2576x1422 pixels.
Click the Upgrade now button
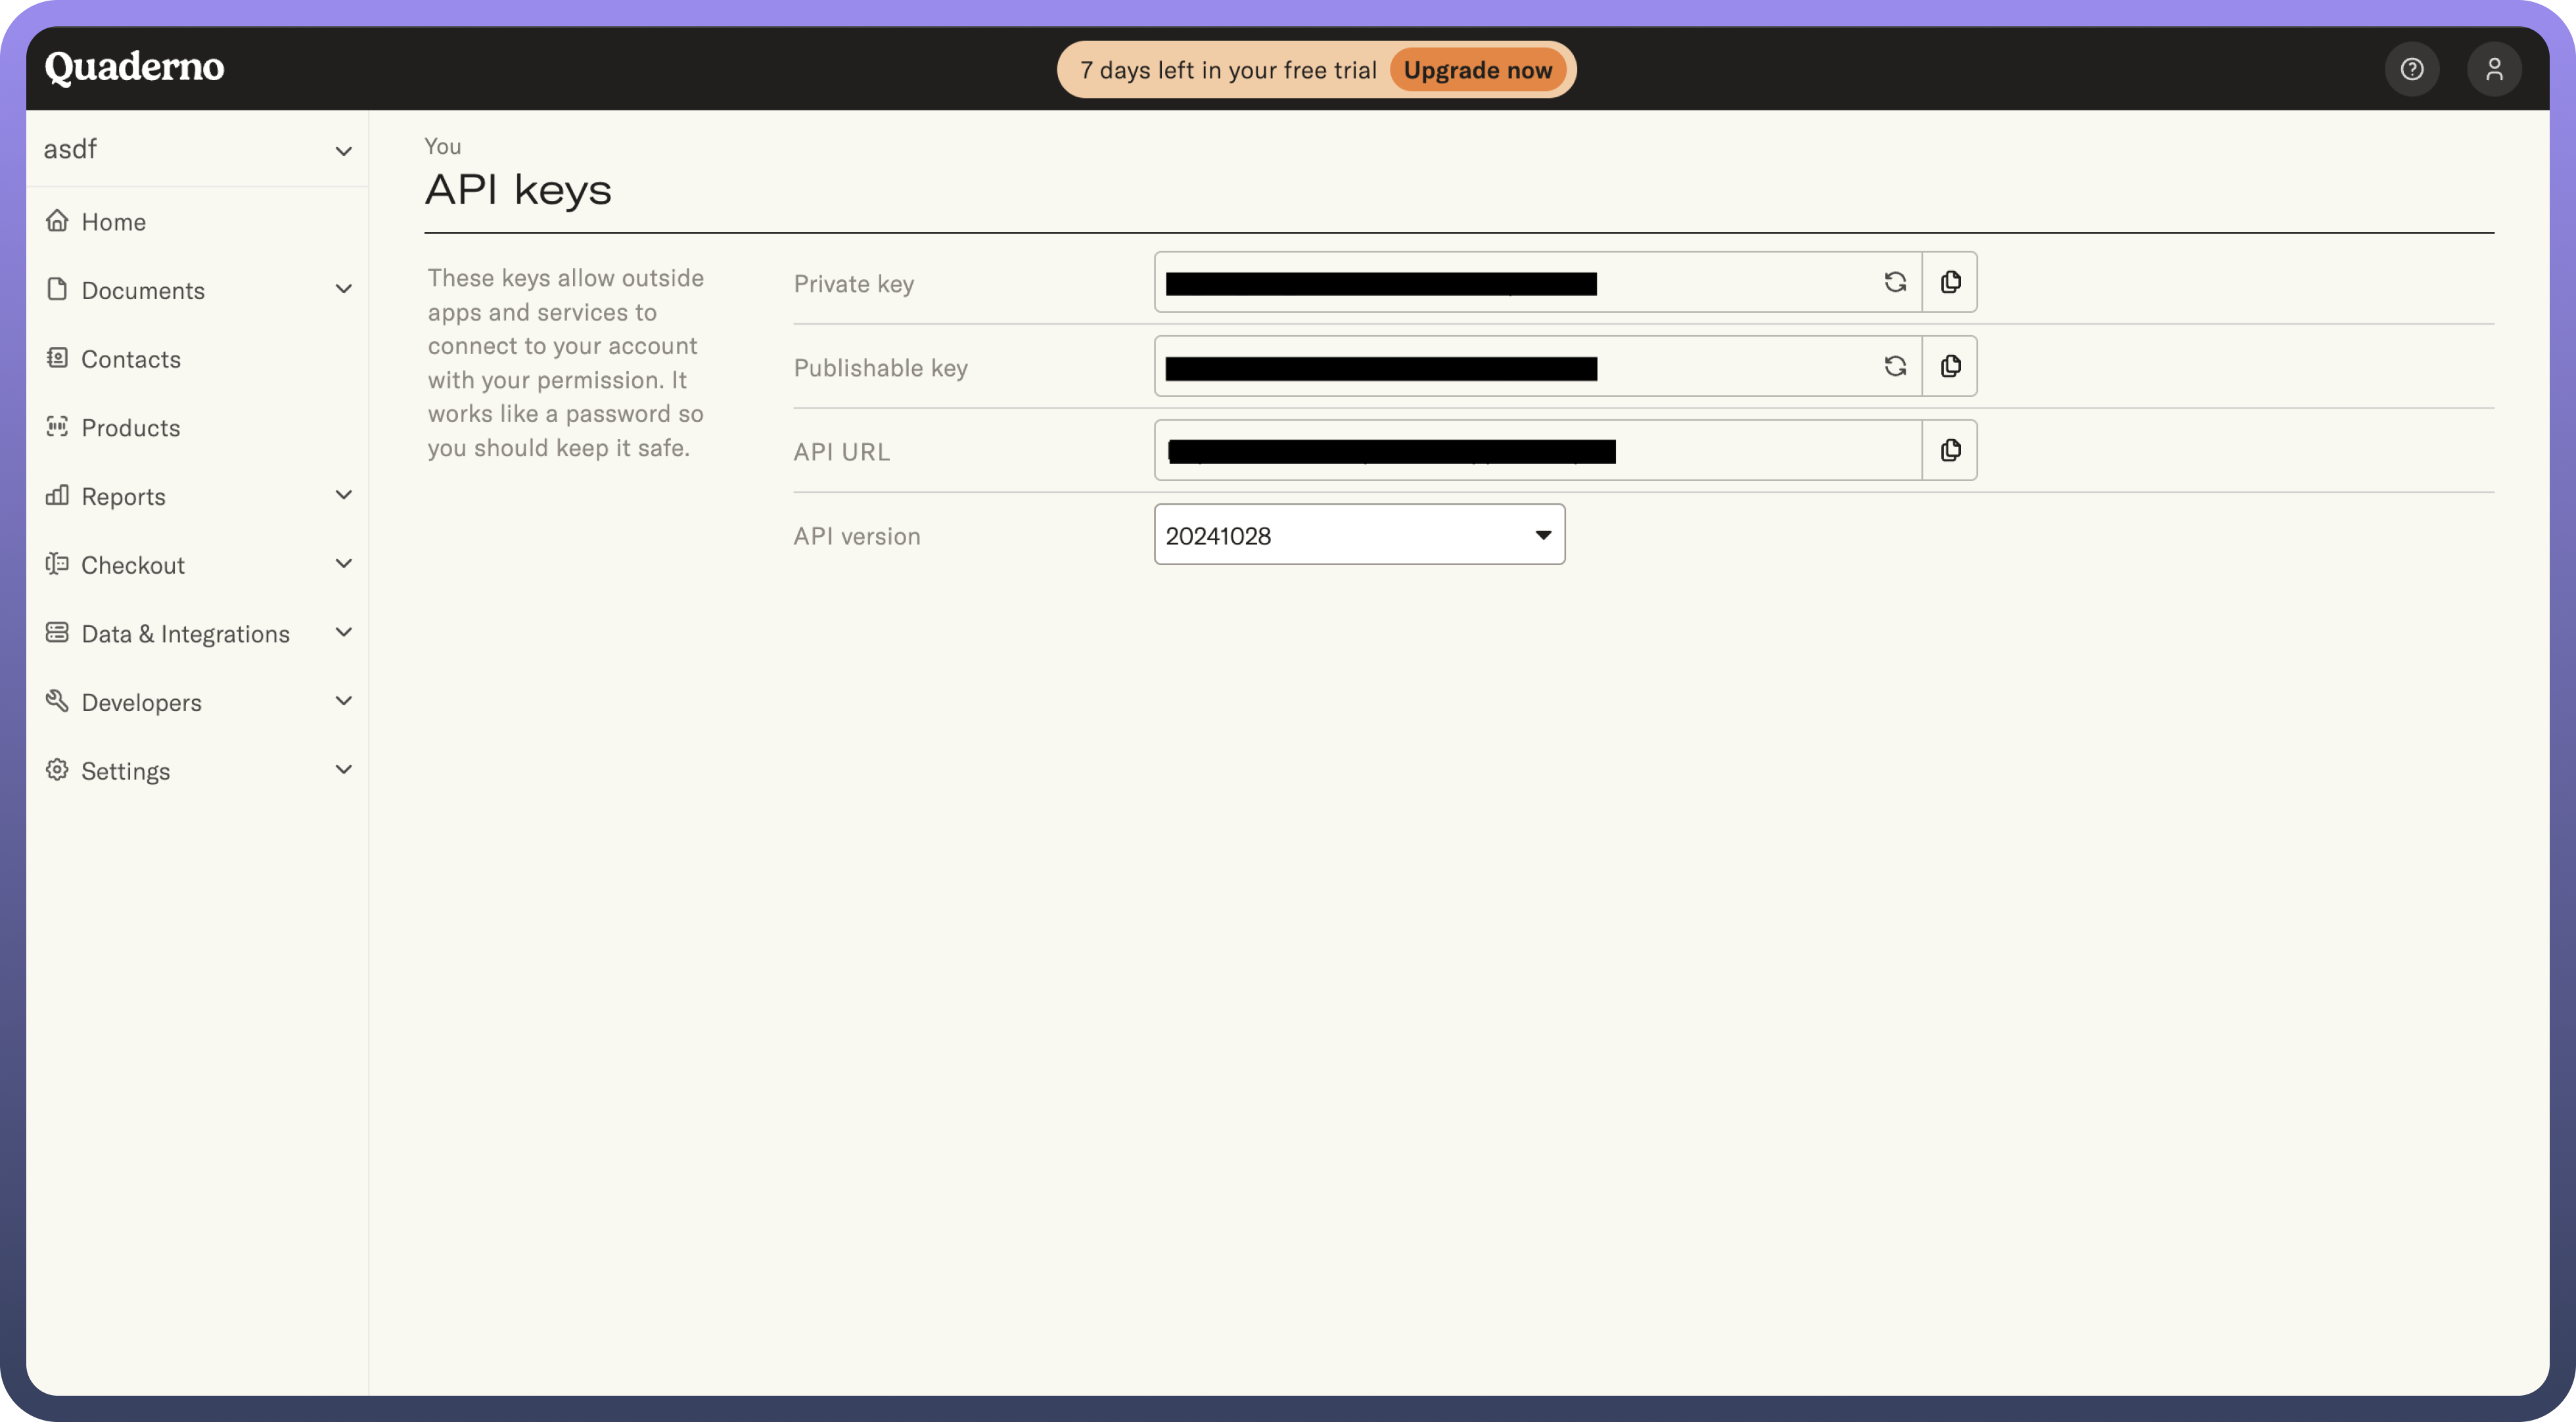click(1476, 70)
